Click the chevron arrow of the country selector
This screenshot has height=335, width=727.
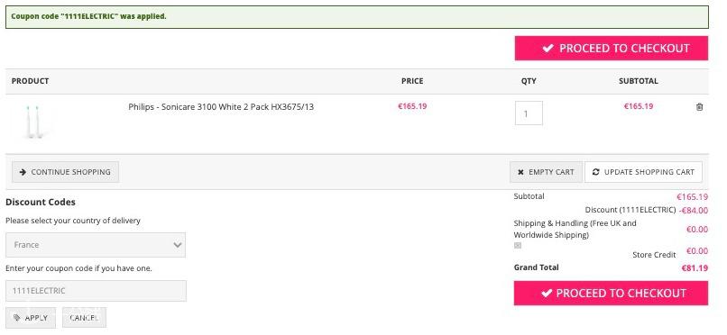pyautogui.click(x=177, y=245)
